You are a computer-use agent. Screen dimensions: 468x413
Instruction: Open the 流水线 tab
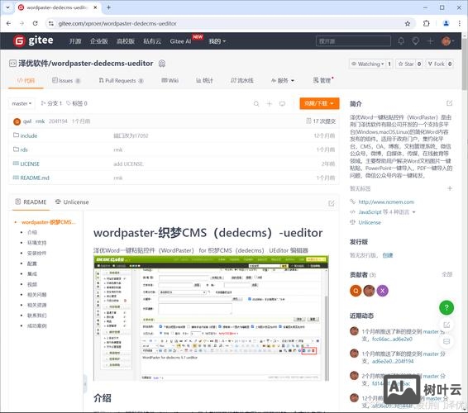[242, 80]
